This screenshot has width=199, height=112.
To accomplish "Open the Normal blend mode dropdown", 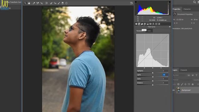I will coord(183,80).
